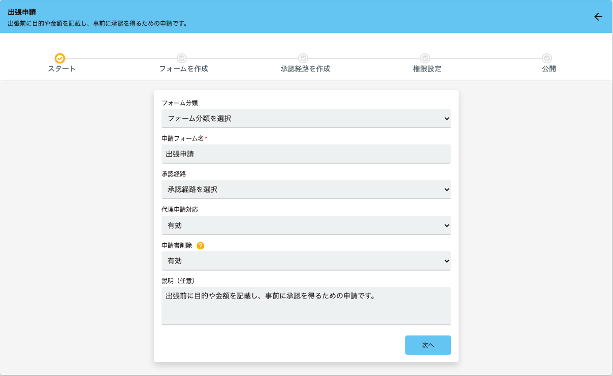The image size is (613, 376).
Task: Click the 権限設定 step circle icon
Action: tap(425, 58)
